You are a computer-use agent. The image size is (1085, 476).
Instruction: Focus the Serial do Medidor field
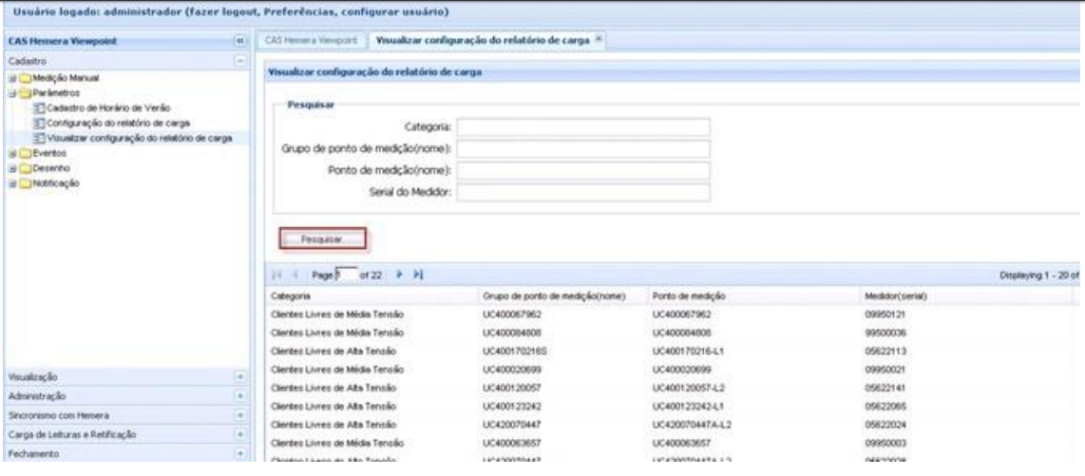click(x=582, y=193)
